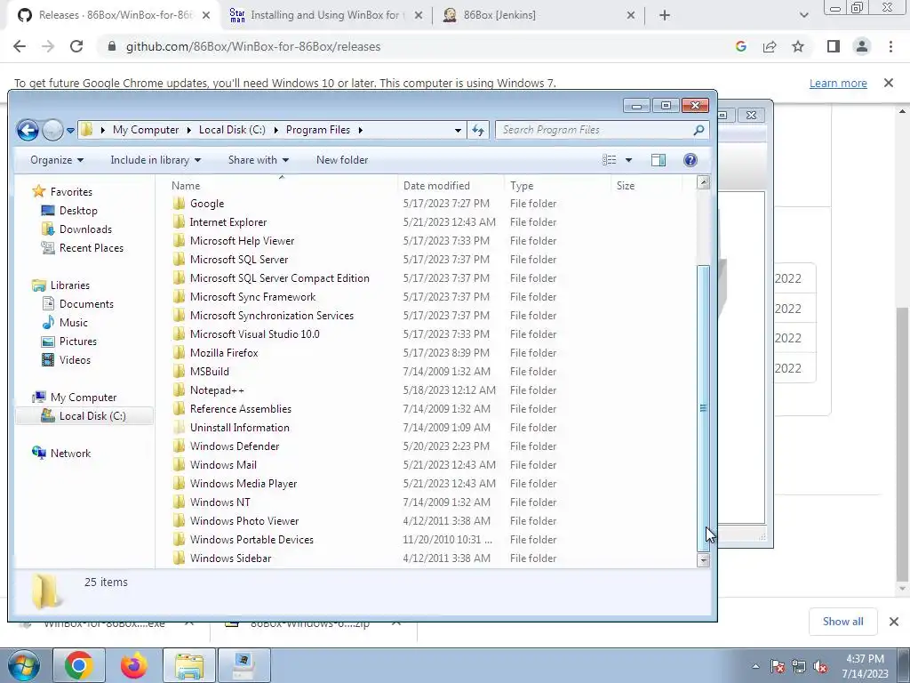
Task: Open the Include in library dropdown
Action: click(156, 160)
